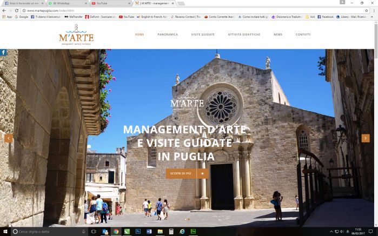The image size is (378, 236).
Task: Click the M'ARTE logo in the page header
Action: [x=76, y=35]
